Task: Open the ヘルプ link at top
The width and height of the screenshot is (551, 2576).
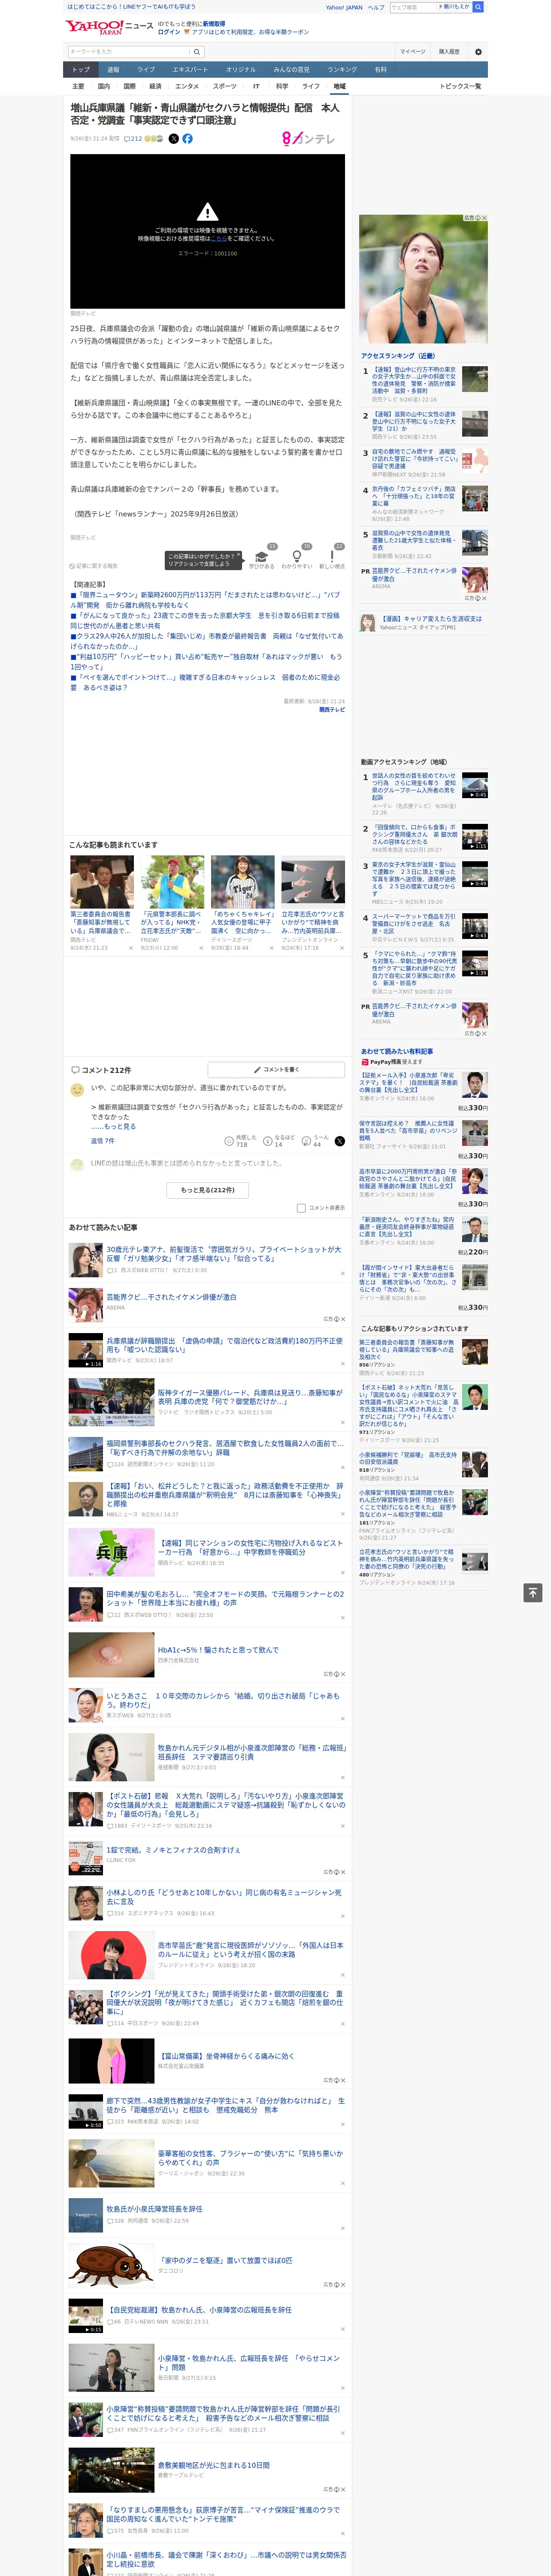Action: [x=376, y=7]
